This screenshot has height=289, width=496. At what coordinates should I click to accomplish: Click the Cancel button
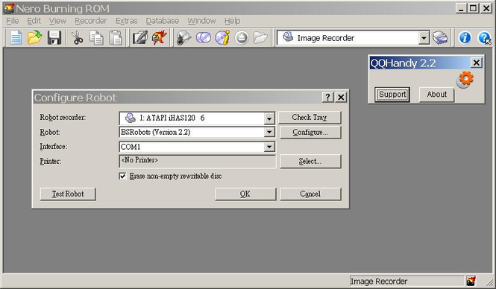coord(310,194)
